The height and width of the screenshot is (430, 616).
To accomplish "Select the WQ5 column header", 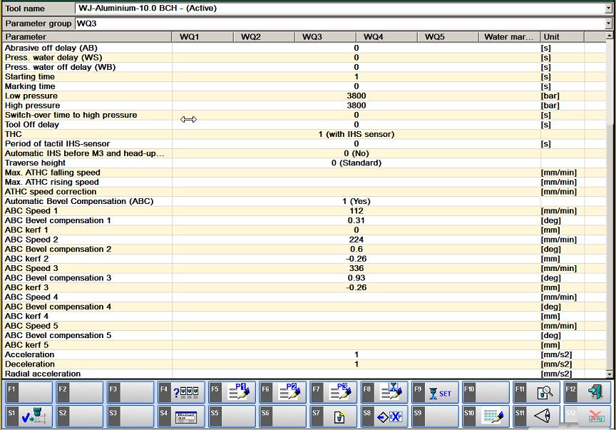I will (x=448, y=37).
